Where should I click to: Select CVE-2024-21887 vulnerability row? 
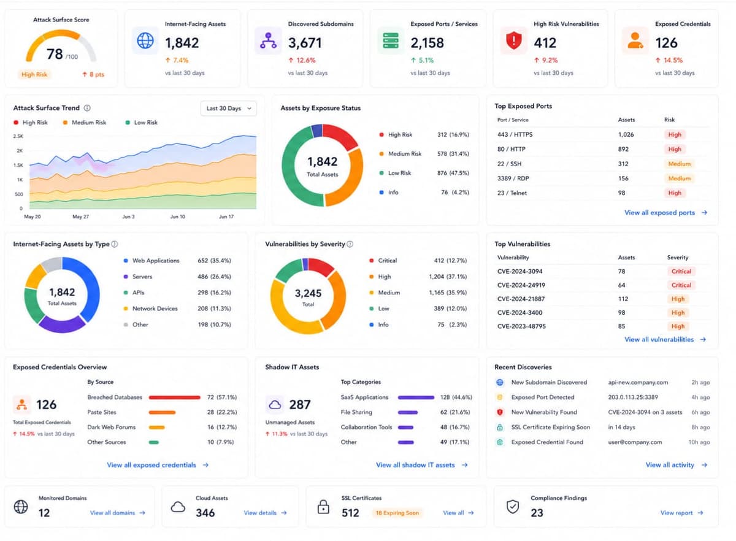(x=602, y=299)
